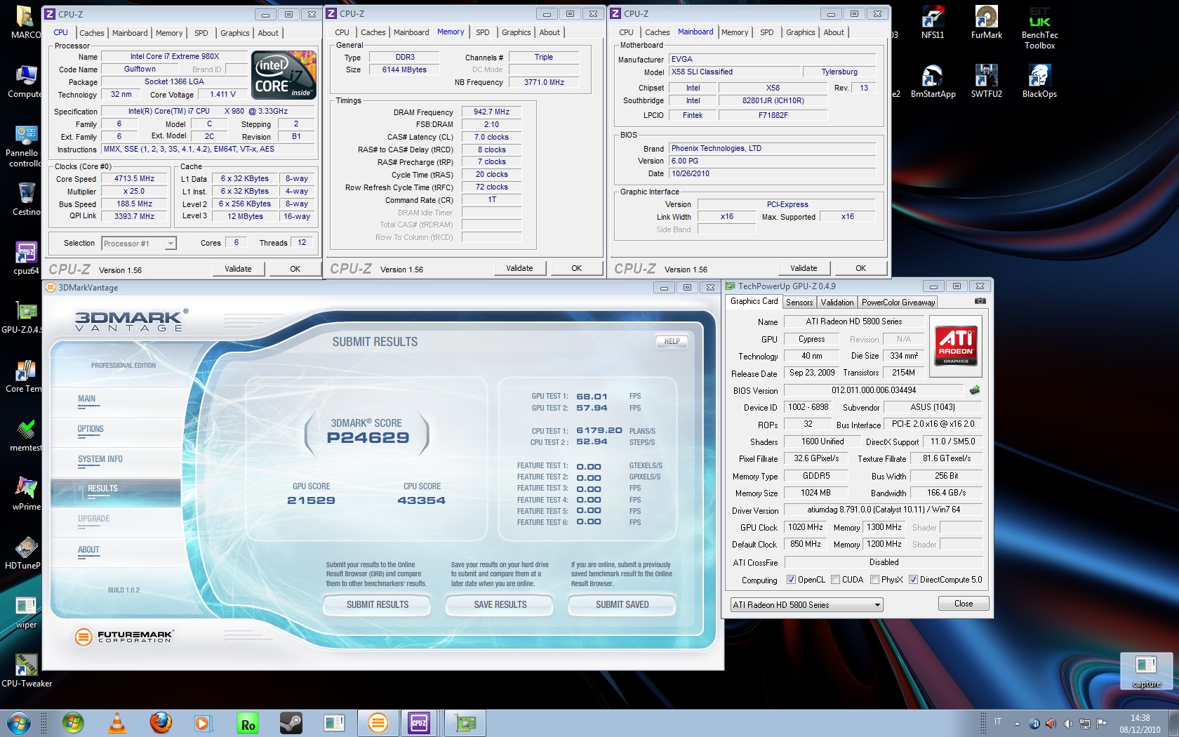Screen dimensions: 1179x737
Task: Open PowerColor Giveaway tab
Action: tap(898, 302)
